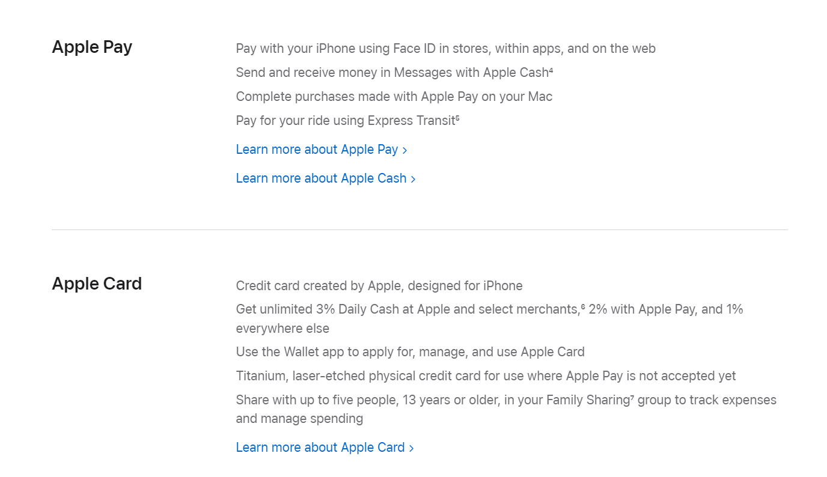Click footnote 7 after Family Sharing
The height and width of the screenshot is (477, 827).
point(632,397)
